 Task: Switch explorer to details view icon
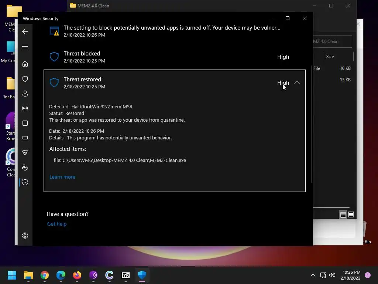(x=343, y=214)
